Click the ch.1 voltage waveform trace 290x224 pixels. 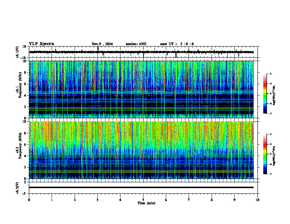[x=141, y=52]
